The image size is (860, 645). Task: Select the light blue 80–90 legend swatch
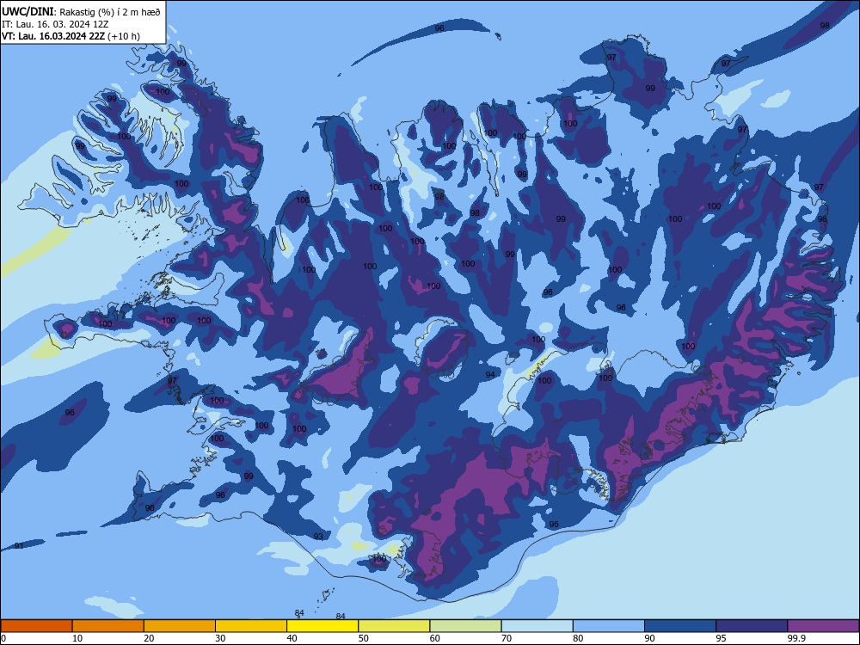pos(609,626)
